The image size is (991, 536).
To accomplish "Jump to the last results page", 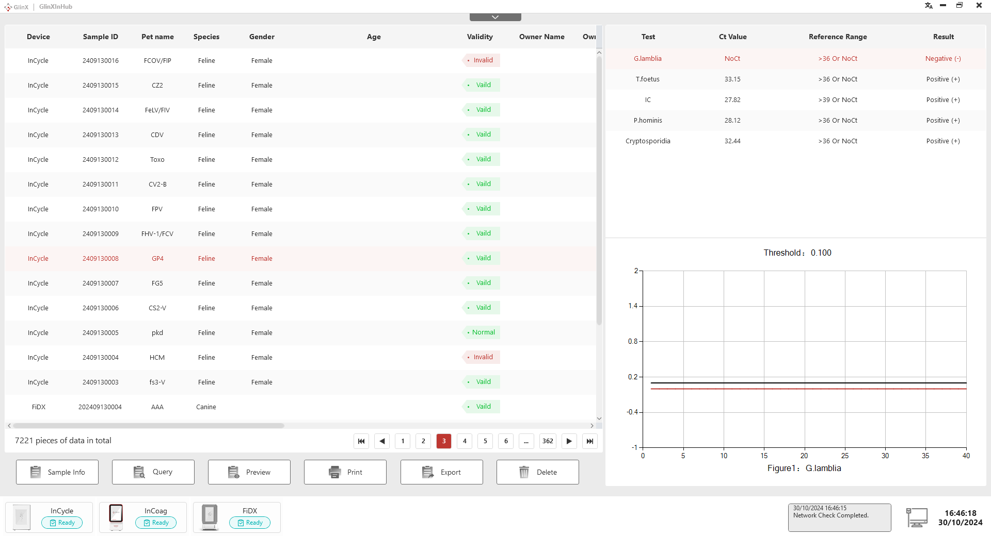I will [x=589, y=441].
